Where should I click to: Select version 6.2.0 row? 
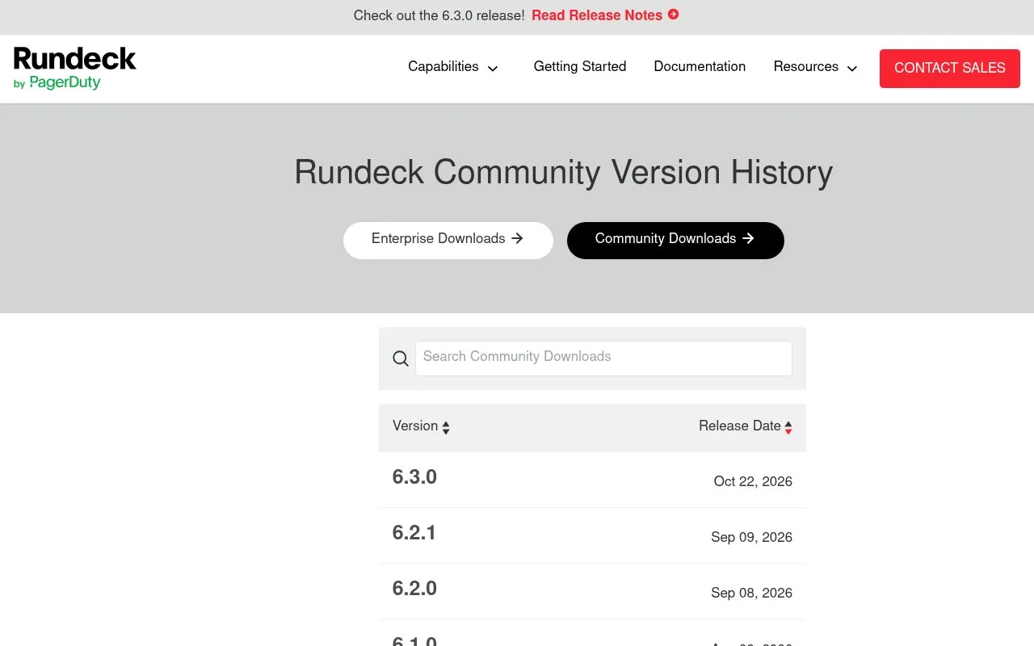pyautogui.click(x=592, y=591)
